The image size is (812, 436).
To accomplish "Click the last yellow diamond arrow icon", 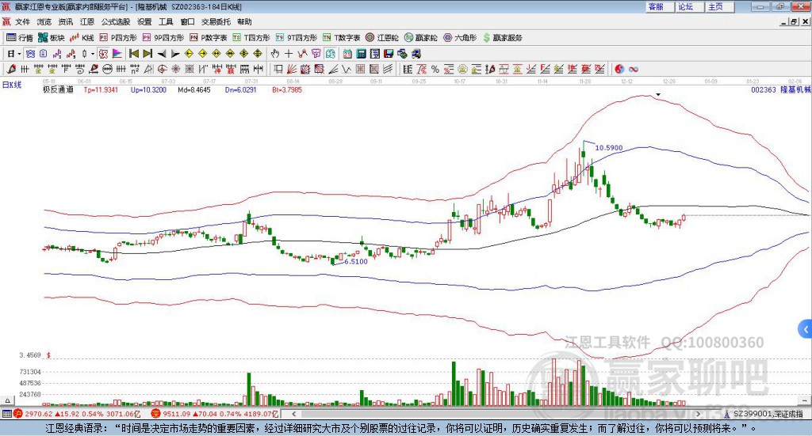I will (258, 54).
